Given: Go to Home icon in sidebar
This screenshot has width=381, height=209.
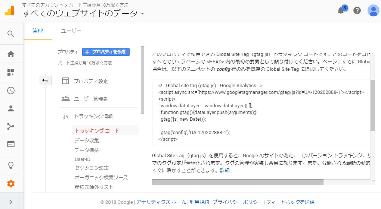Looking at the screenshot, I should pos(11,54).
